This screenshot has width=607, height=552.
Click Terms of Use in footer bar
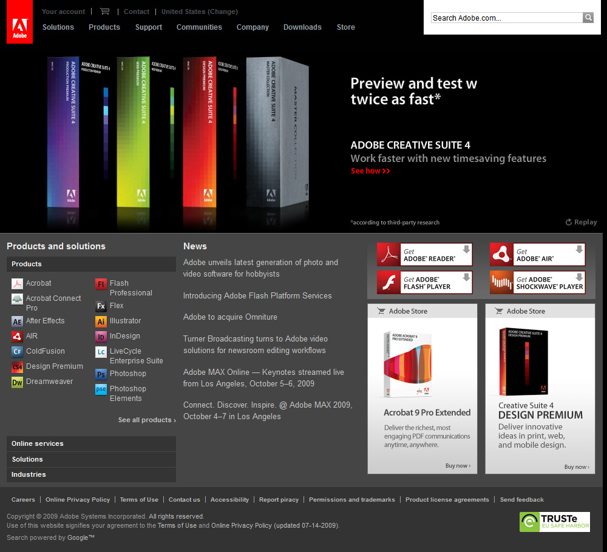click(139, 499)
